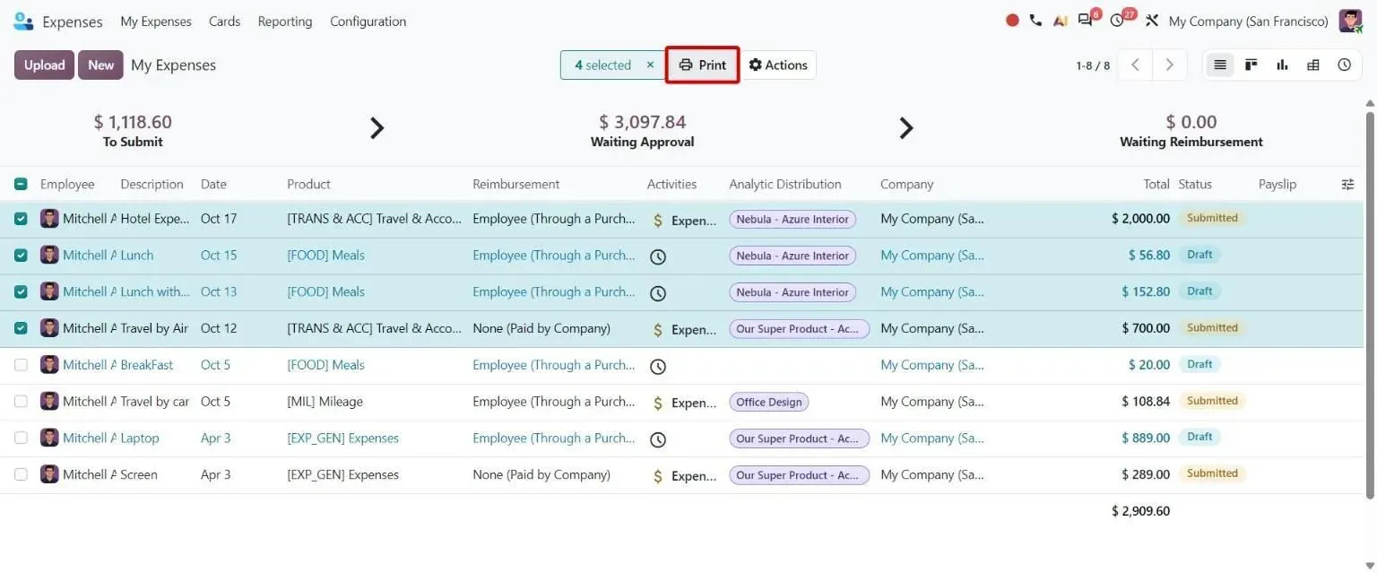Click the vertical scrollbar on the right
Screen dimensions: 1377x573
coord(1369,305)
